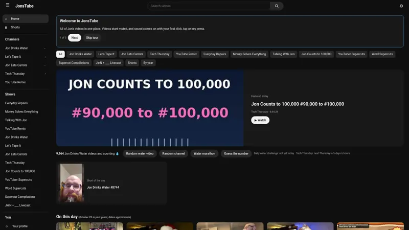The height and width of the screenshot is (230, 409).
Task: Select the Everyday Repairs filter chip
Action: click(215, 54)
